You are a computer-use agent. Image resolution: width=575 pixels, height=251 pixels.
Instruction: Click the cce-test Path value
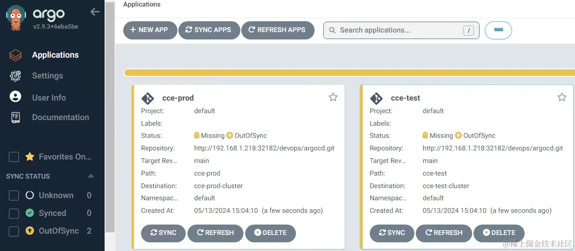point(435,173)
